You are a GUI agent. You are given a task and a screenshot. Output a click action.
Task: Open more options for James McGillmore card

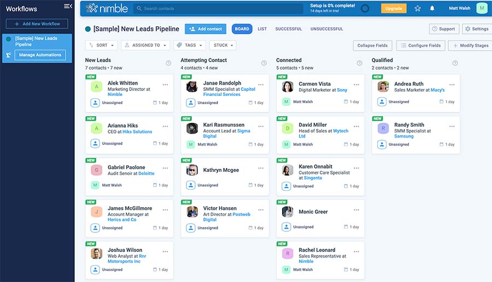point(165,209)
